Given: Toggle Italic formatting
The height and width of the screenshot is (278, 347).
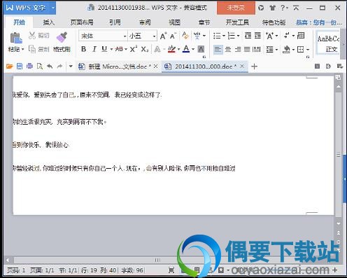Looking at the screenshot, I should [x=94, y=49].
